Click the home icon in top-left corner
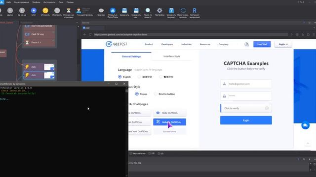Screen dimensions: 316x177 tap(2, 2)
